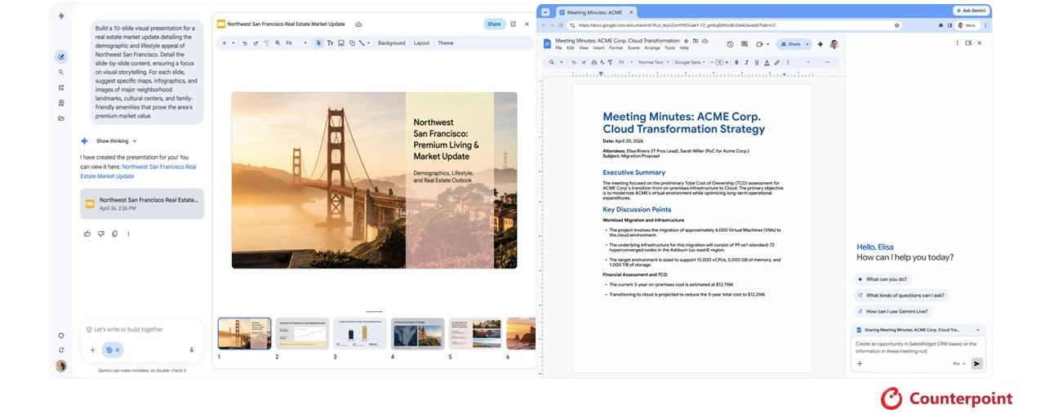This screenshot has height=414, width=1045.
Task: Click the thumbs down icon under the Gemini response
Action: pos(101,234)
